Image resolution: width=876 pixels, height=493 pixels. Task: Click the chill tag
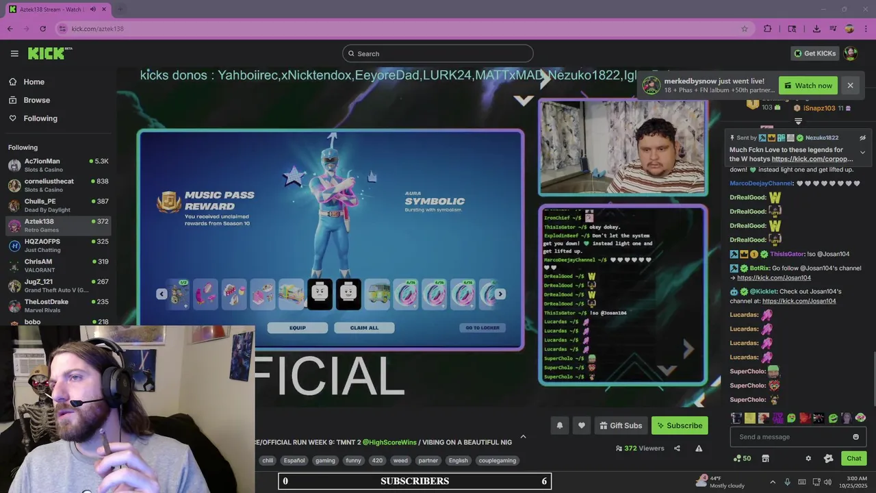coord(268,461)
